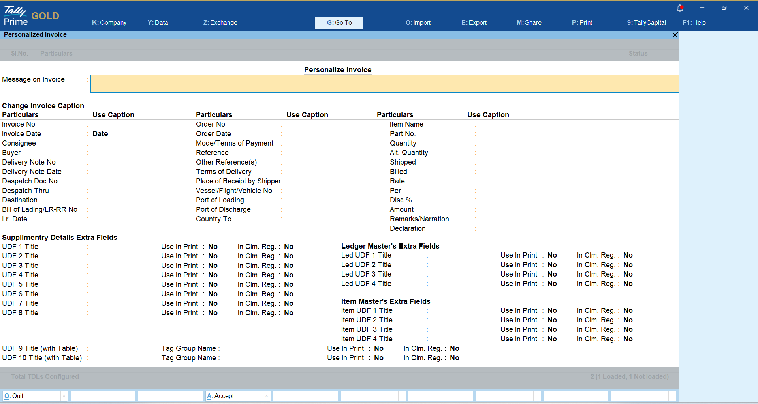Click the notification bell icon

[680, 8]
